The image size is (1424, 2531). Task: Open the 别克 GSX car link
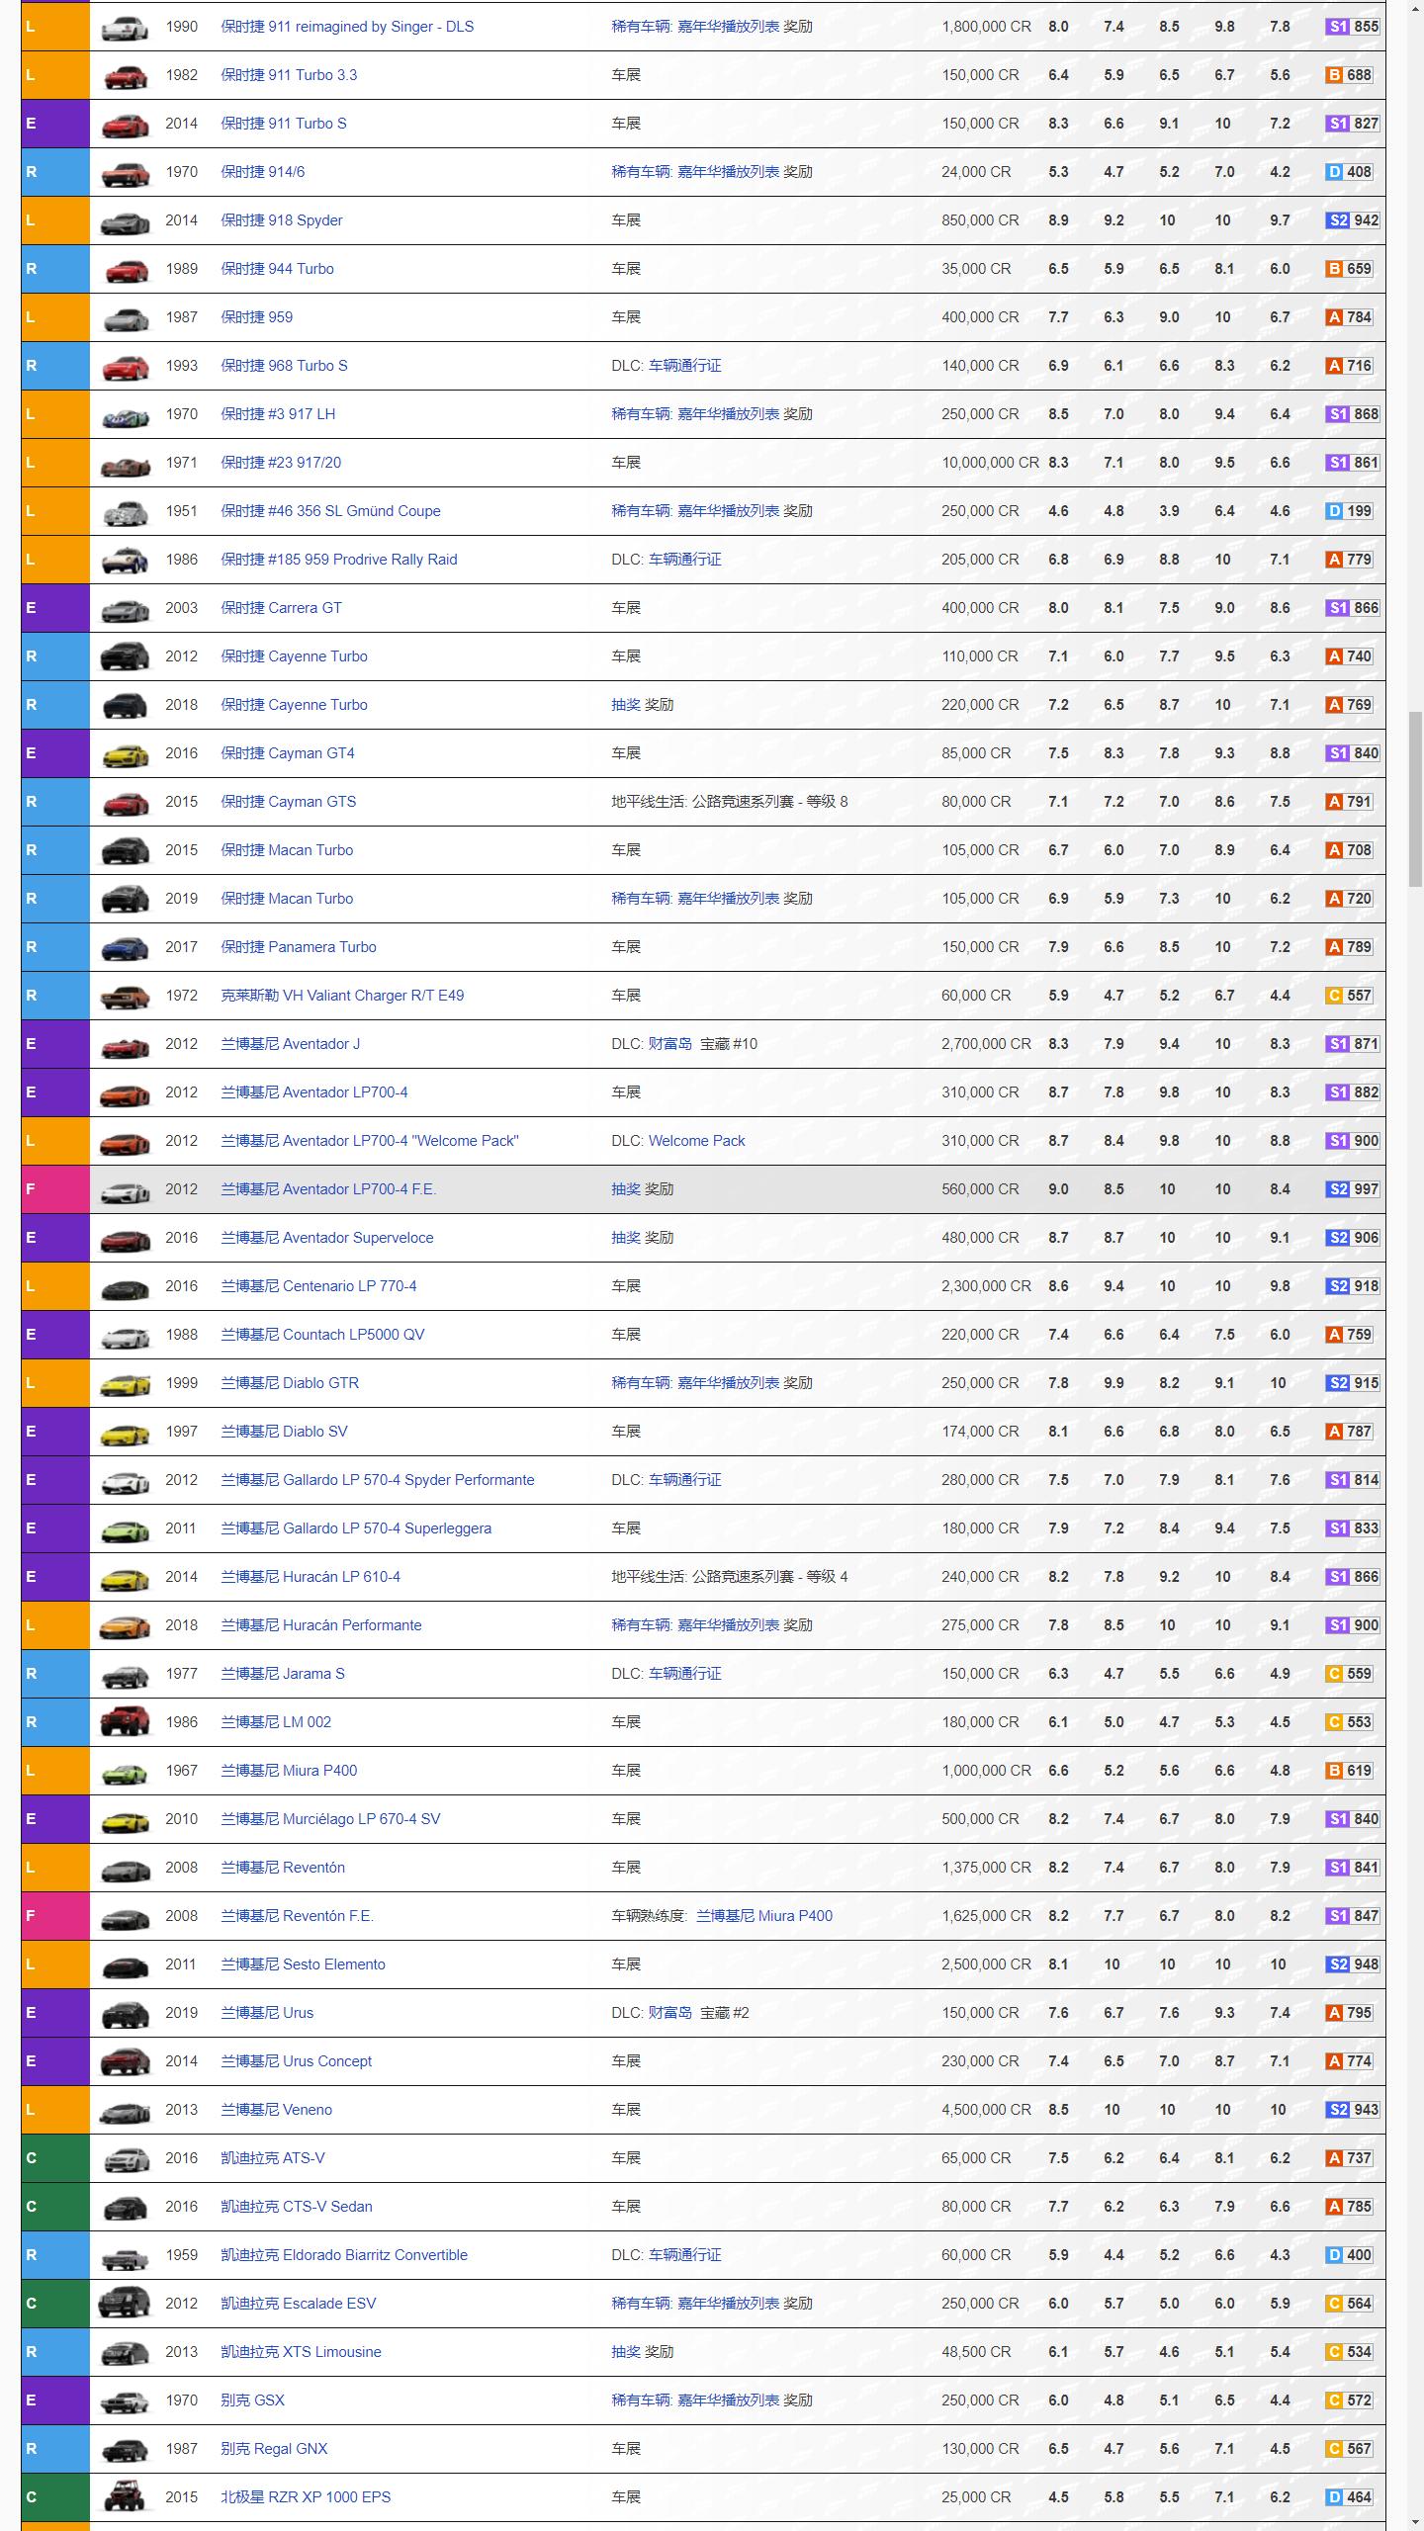coord(252,2400)
